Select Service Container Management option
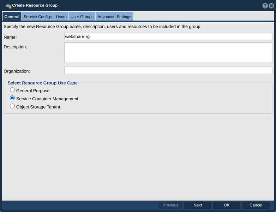This screenshot has width=276, height=212. [x=12, y=98]
